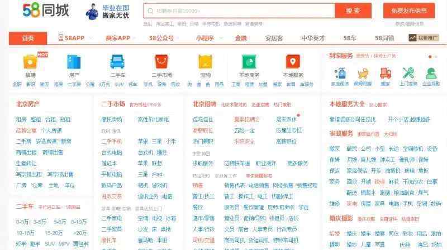Click 合租 under 北京房产
Viewport: 447px width, 250px height.
click(x=51, y=120)
